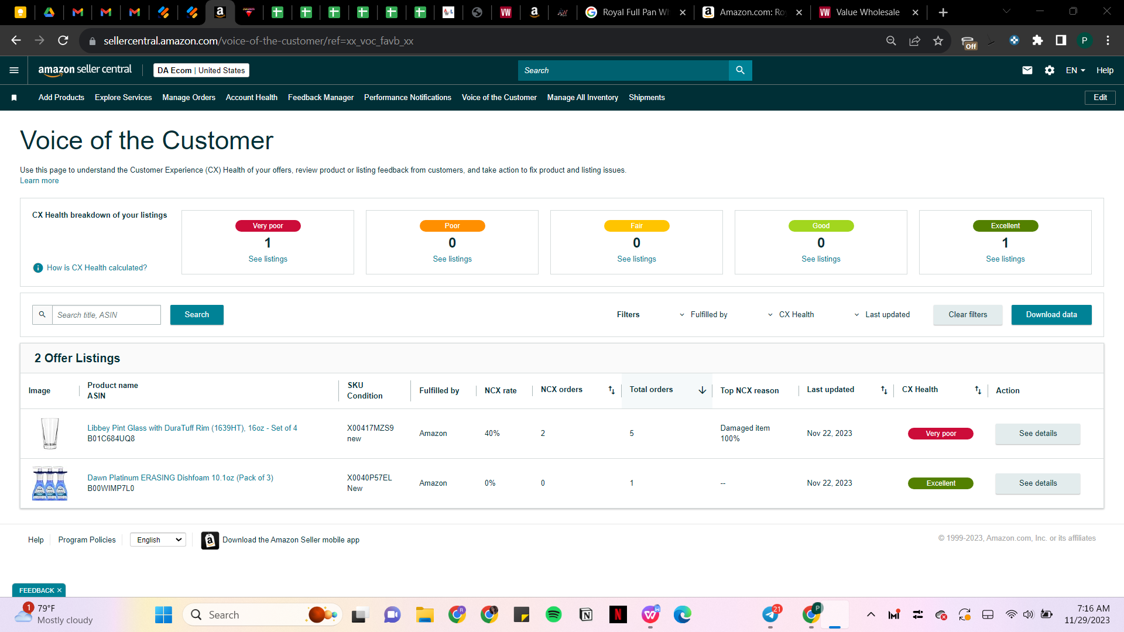Image resolution: width=1124 pixels, height=632 pixels.
Task: Click the zoom magnifier icon in the address bar
Action: pyautogui.click(x=891, y=40)
